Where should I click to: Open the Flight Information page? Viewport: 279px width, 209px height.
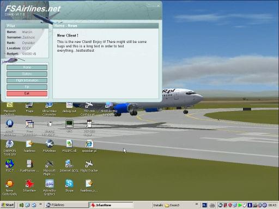pyautogui.click(x=27, y=81)
